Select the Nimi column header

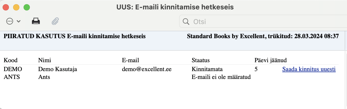[45, 60]
